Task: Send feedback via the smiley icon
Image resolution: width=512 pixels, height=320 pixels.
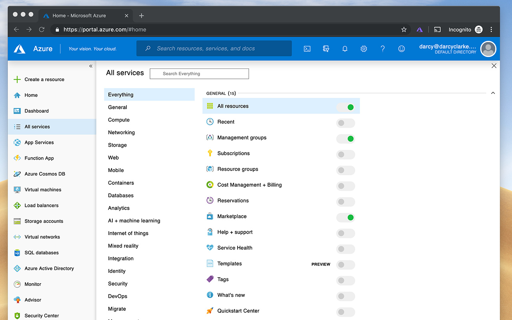Action: [x=402, y=49]
